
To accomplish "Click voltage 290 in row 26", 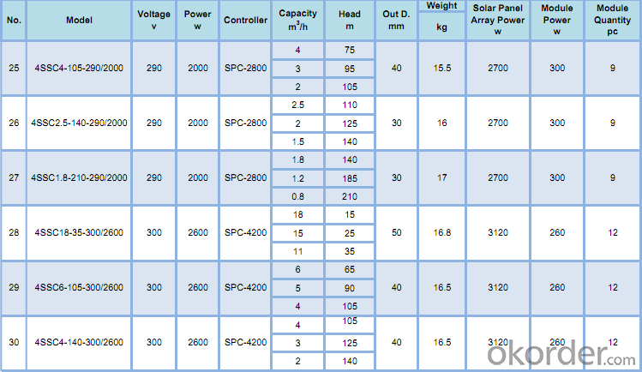I will coord(154,123).
